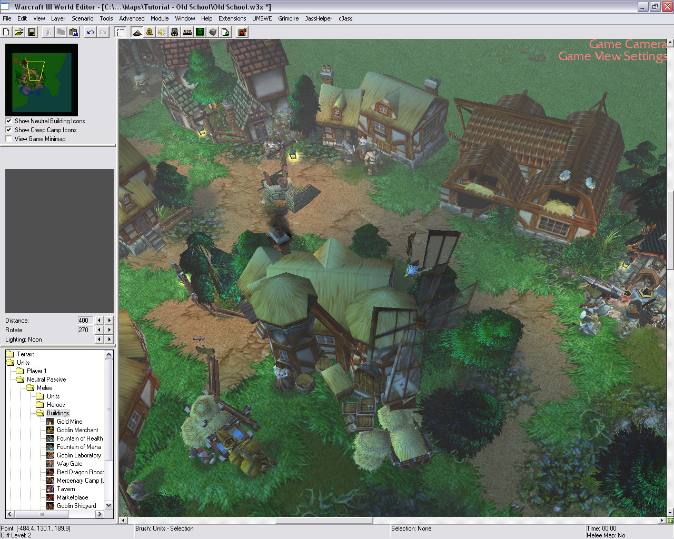Open the Terrain Editor toolbar icon

137,32
